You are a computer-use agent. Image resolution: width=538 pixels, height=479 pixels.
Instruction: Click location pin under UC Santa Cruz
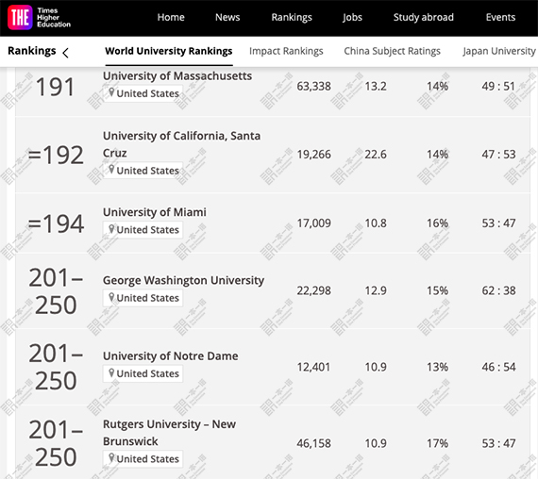point(111,170)
